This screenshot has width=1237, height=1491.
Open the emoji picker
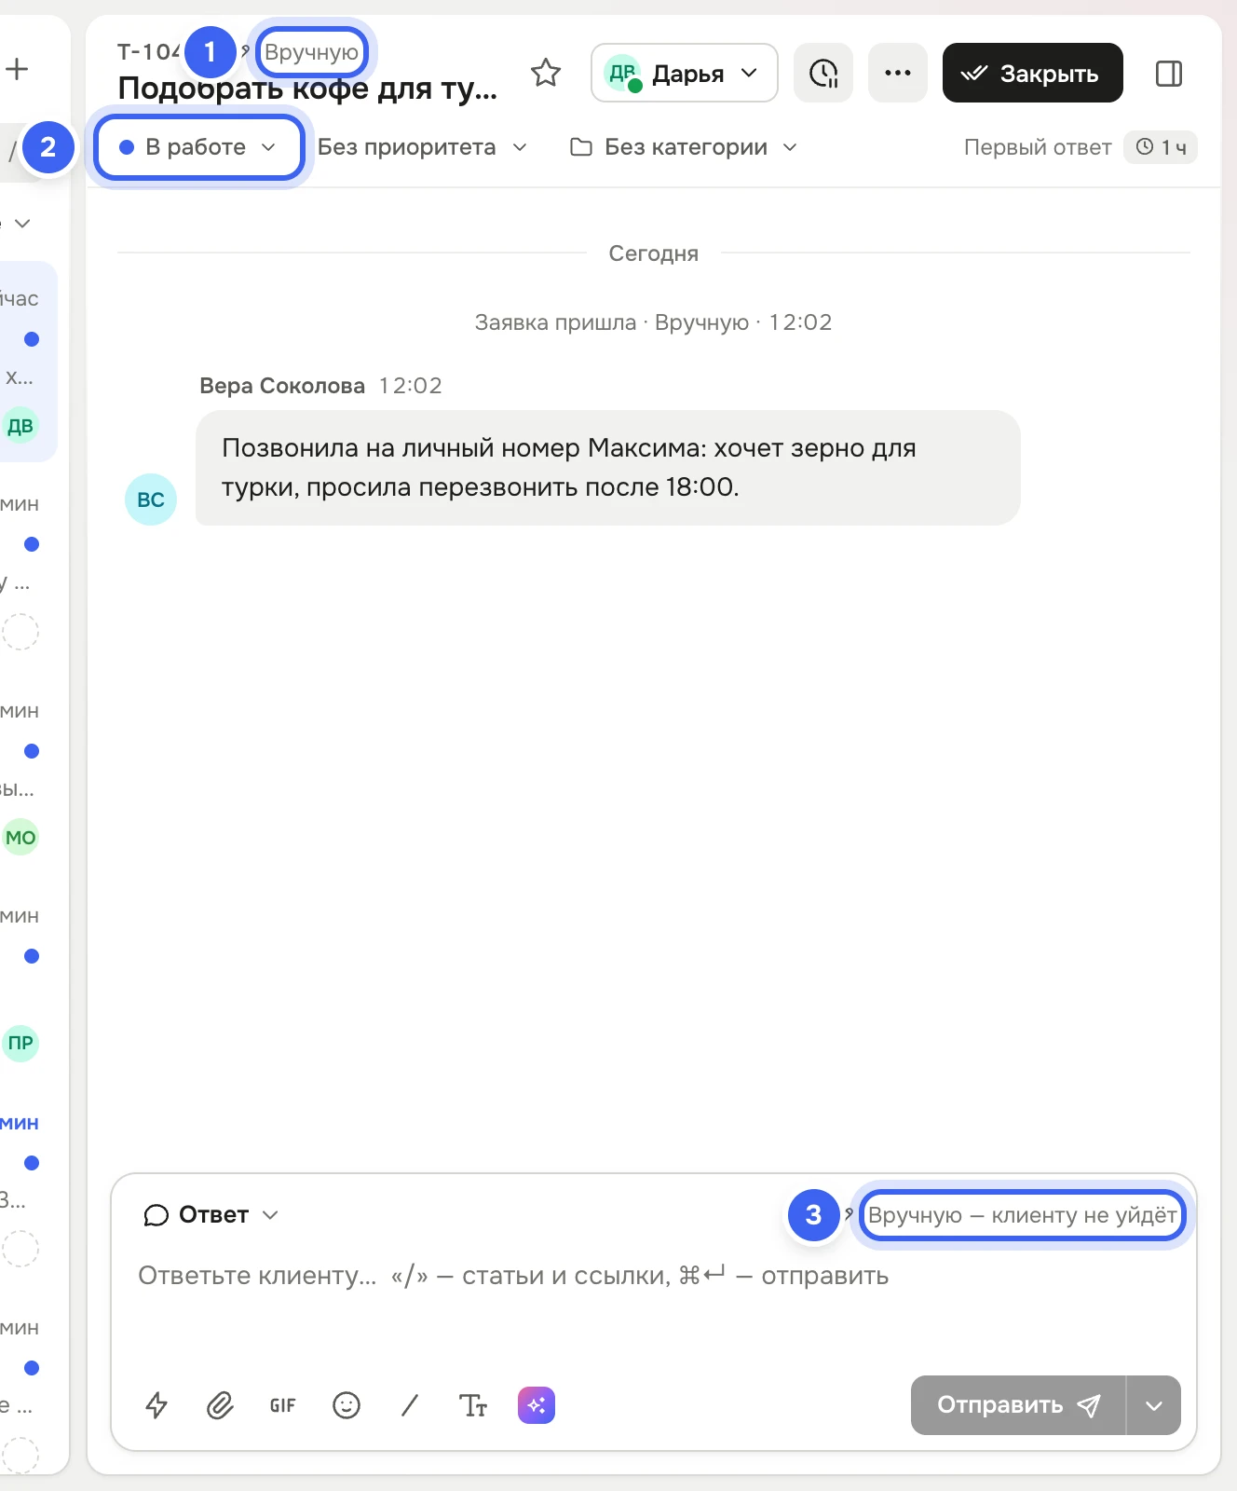[347, 1405]
